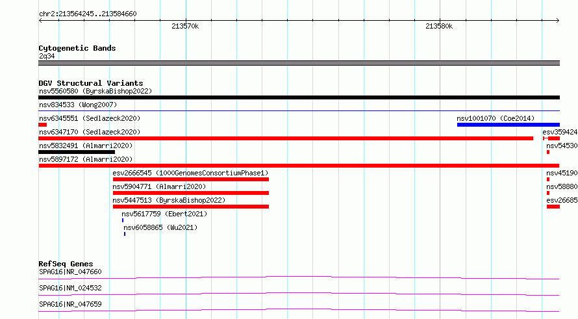578x319 pixels.
Task: Click the red esv26685 variant bar
Action: 553,207
